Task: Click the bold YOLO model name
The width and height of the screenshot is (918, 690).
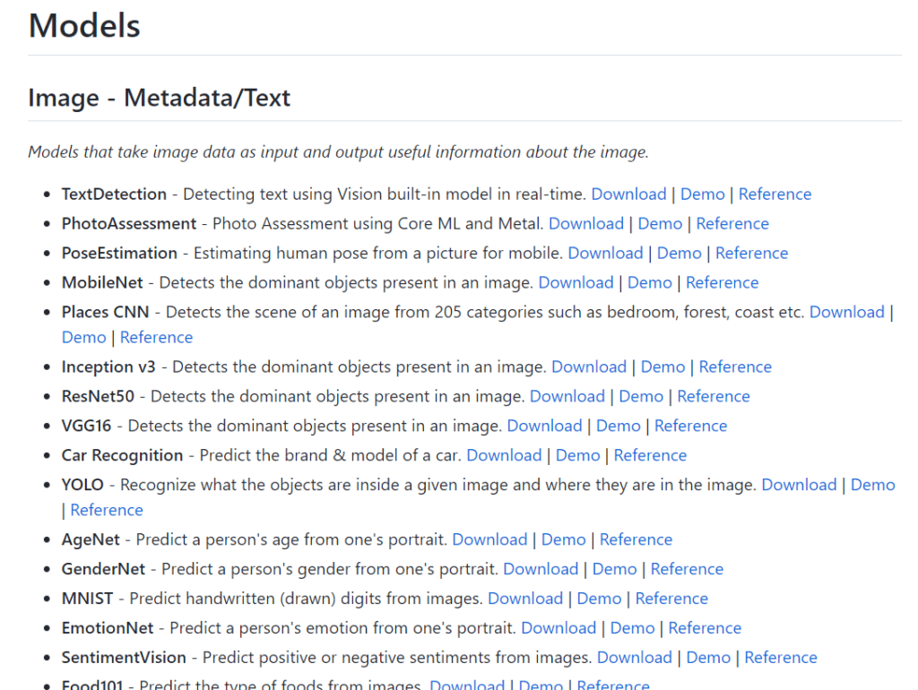Action: 82,485
